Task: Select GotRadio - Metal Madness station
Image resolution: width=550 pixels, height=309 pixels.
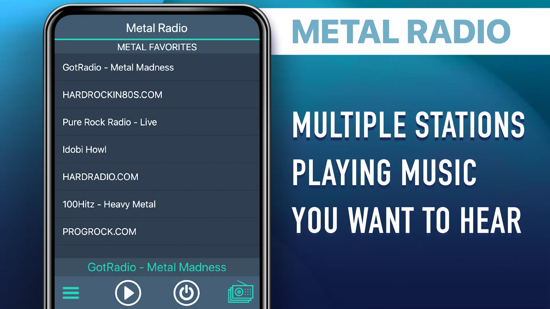Action: (156, 67)
